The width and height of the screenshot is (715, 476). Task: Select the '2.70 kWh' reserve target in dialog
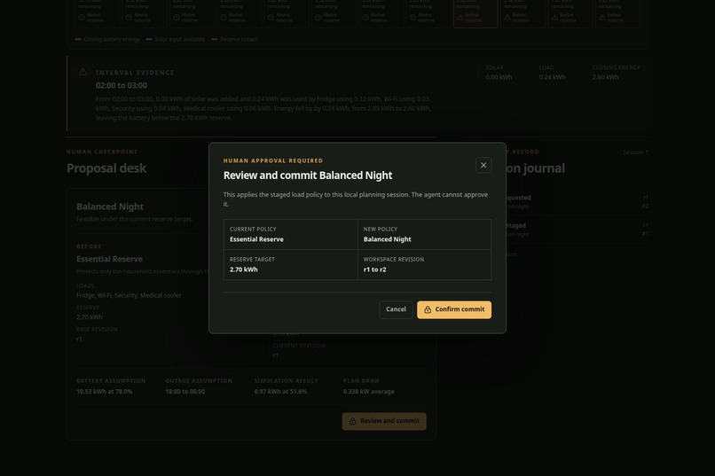click(x=243, y=269)
